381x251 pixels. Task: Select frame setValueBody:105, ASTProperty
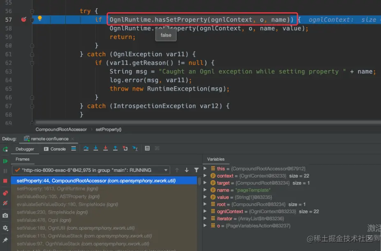click(104, 196)
